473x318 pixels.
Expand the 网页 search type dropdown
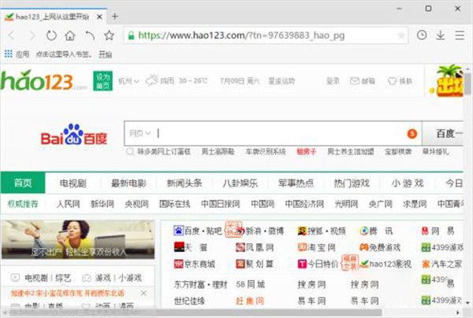(140, 133)
